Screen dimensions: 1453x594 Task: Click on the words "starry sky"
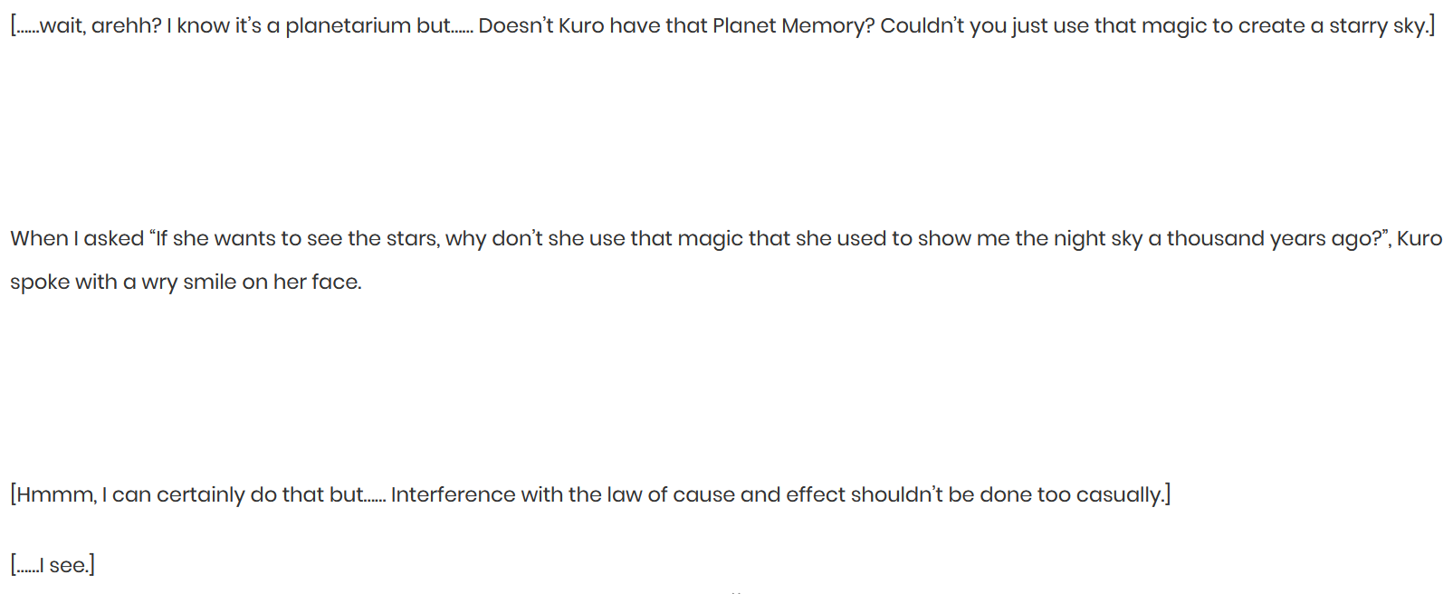[1378, 26]
